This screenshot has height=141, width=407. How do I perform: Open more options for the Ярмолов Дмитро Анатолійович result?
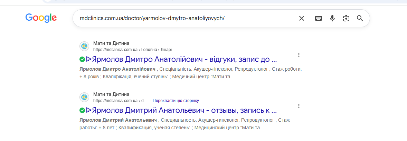[x=299, y=55]
